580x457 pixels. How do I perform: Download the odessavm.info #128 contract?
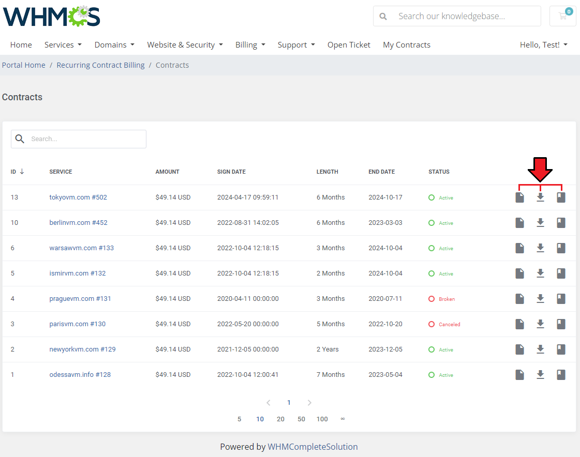(x=541, y=375)
